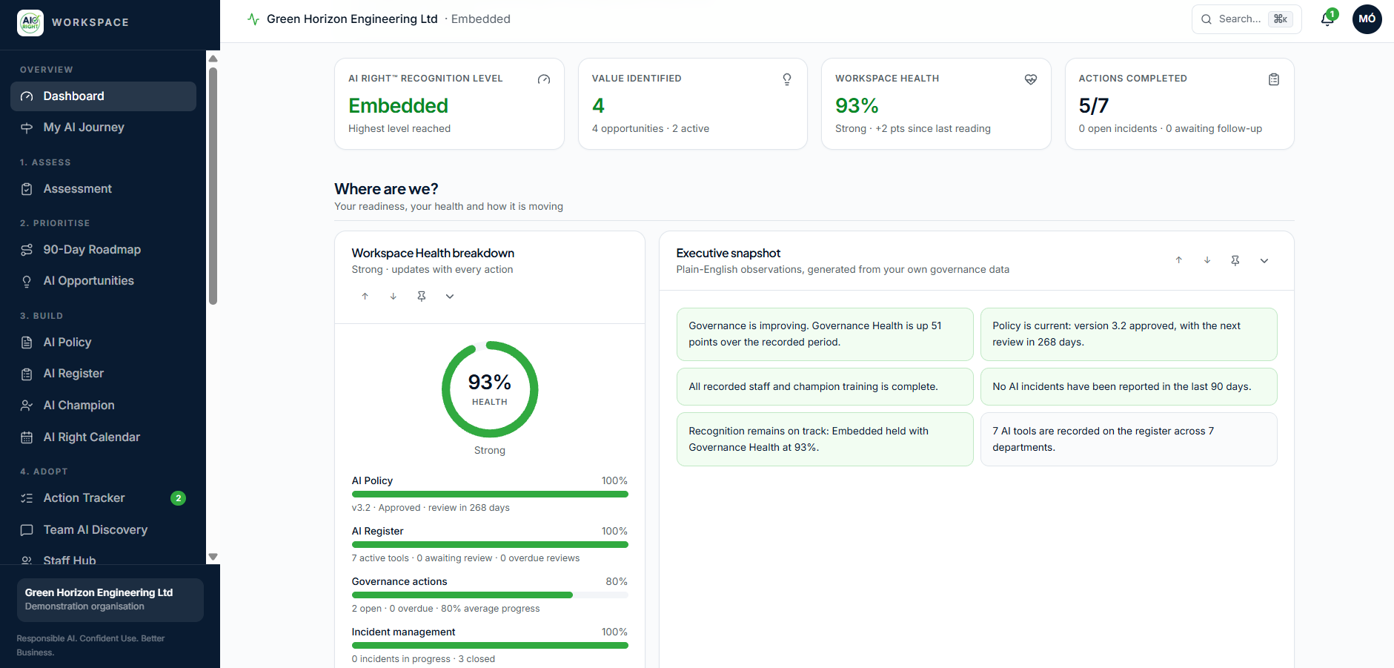Click the Governance actions progress bar
This screenshot has height=668, width=1394.
coord(489,595)
